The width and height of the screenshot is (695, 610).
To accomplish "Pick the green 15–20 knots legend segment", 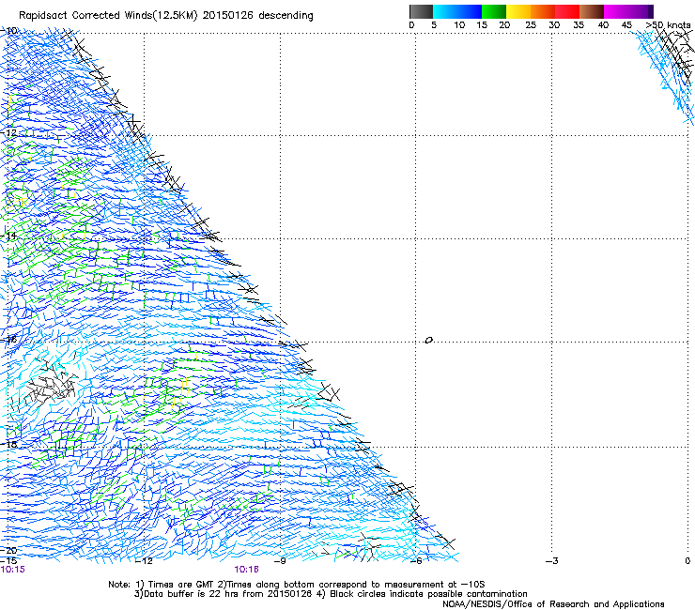I will tap(494, 12).
